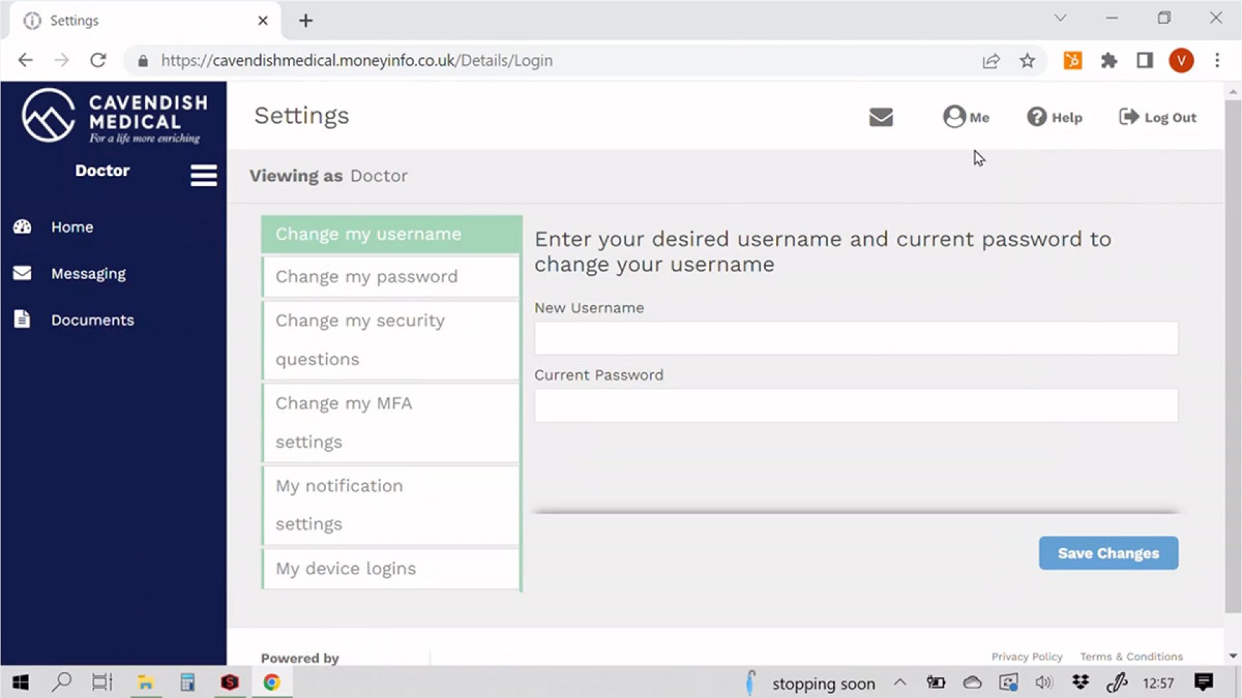Show hidden system tray icons
1242x698 pixels.
coord(900,682)
